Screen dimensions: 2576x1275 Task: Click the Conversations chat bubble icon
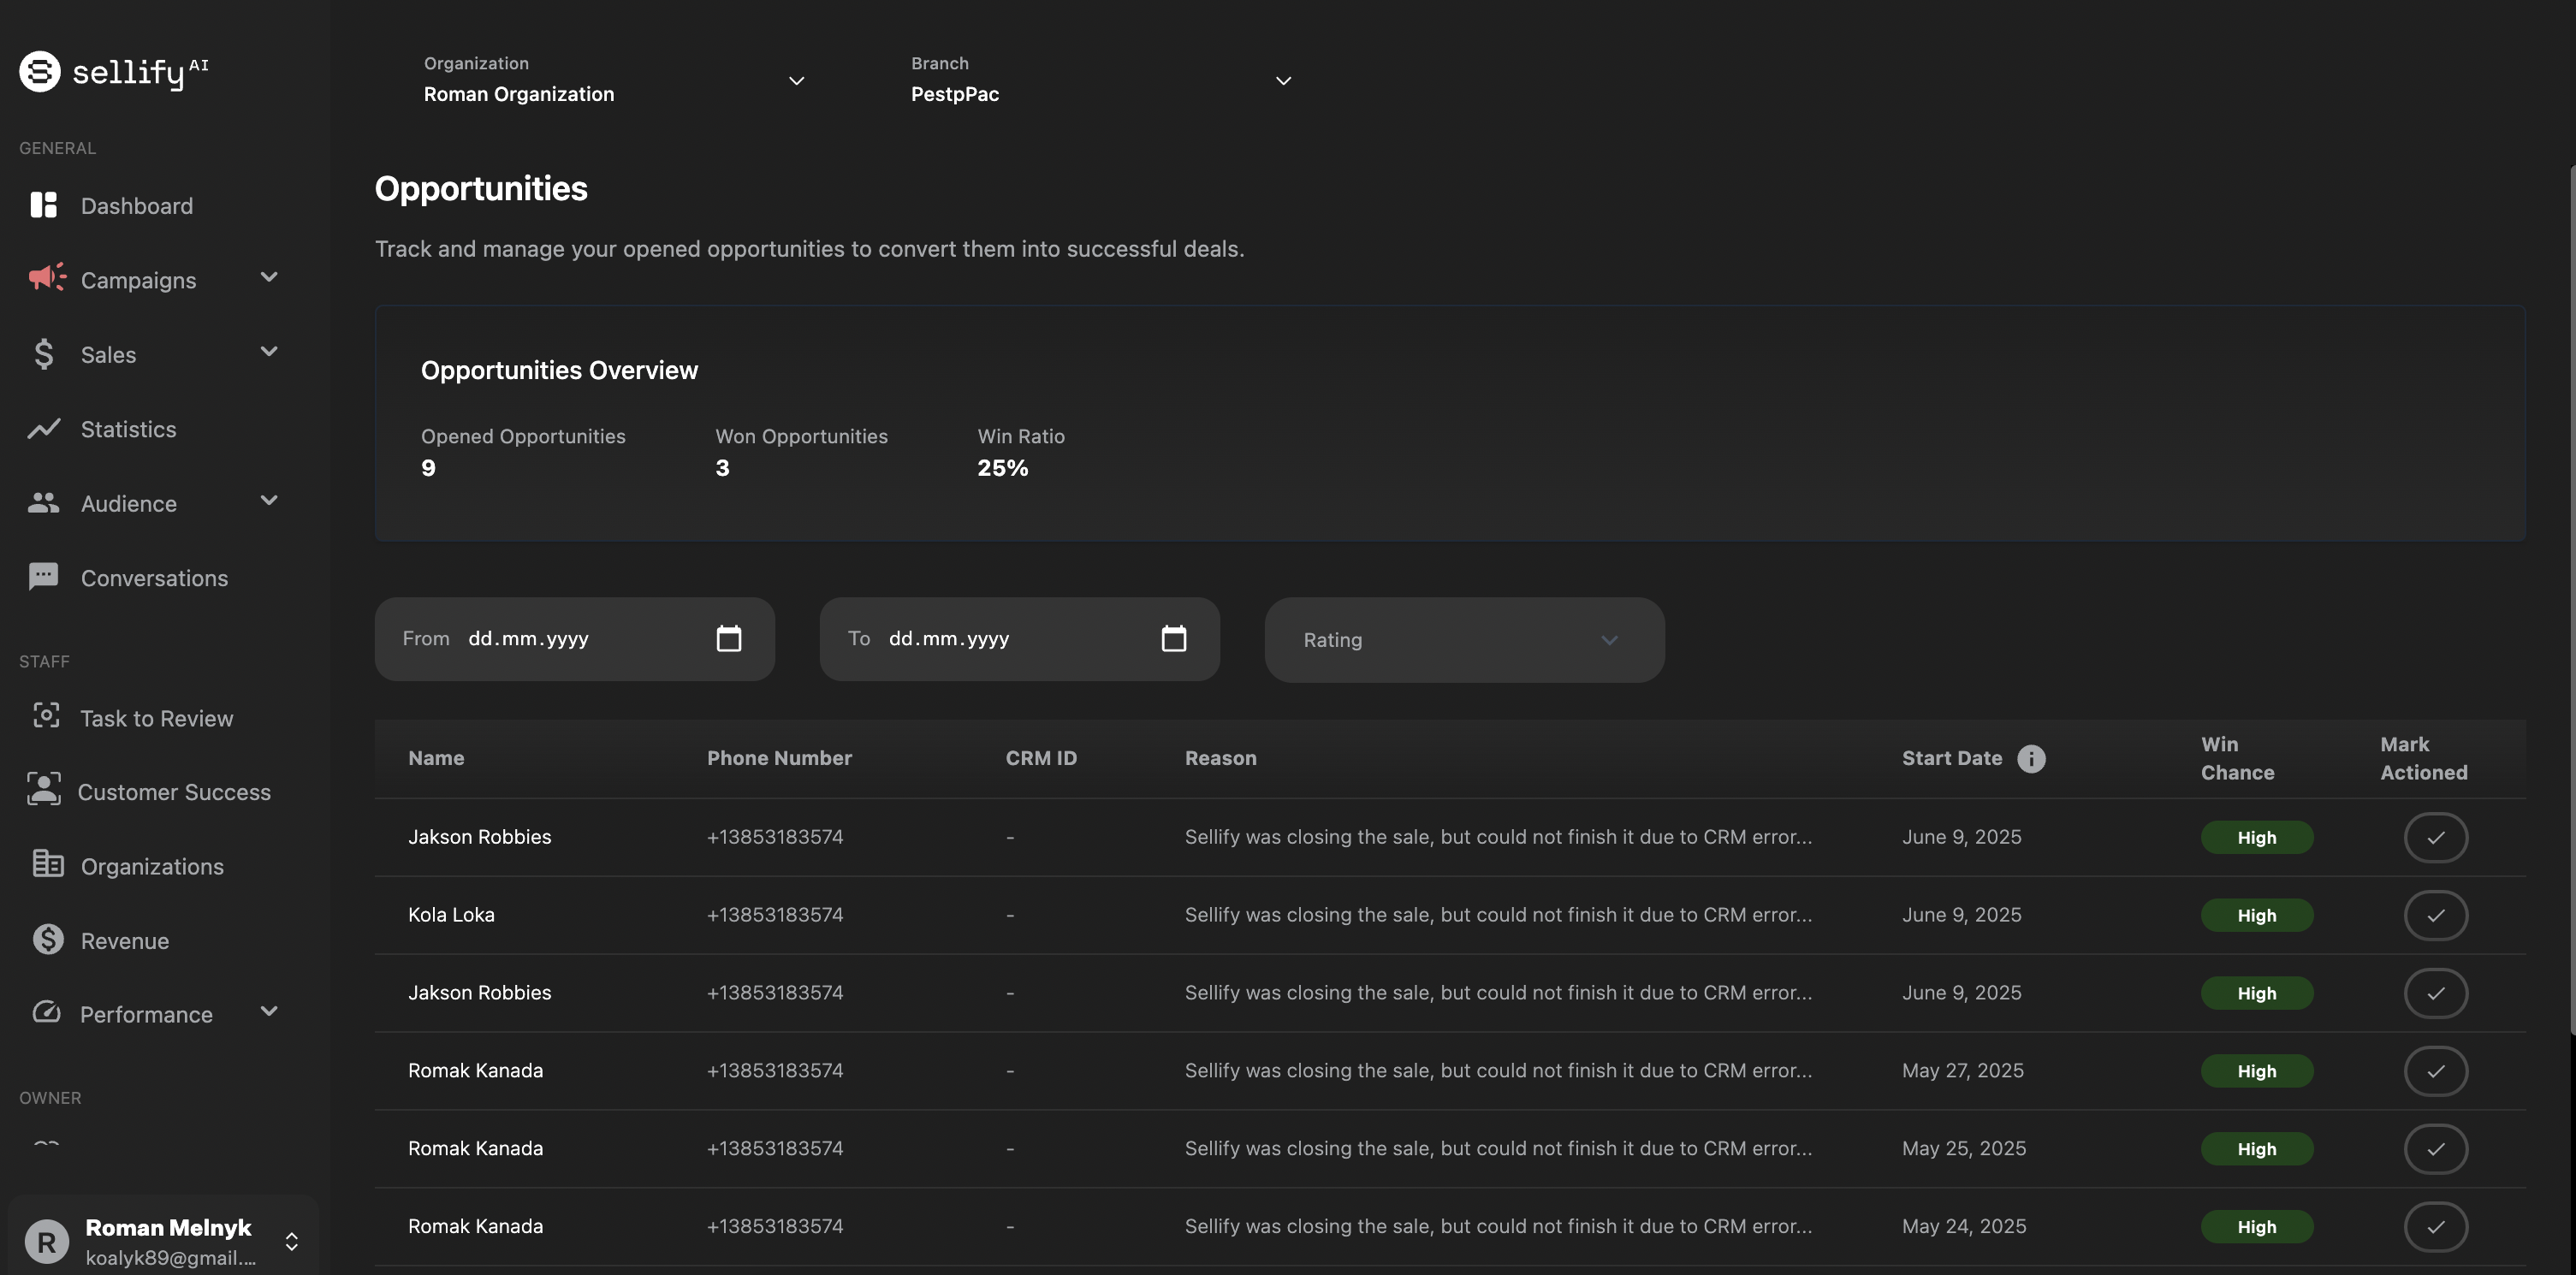tap(43, 577)
